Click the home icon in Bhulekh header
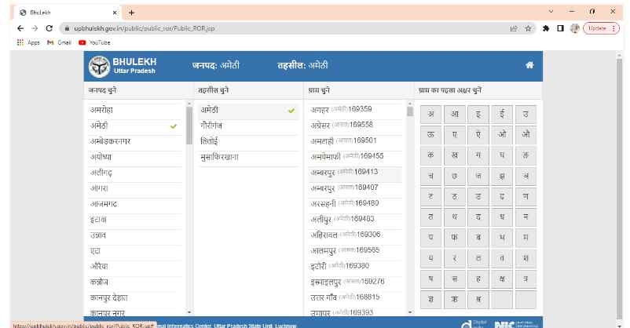The width and height of the screenshot is (630, 328). coord(529,65)
